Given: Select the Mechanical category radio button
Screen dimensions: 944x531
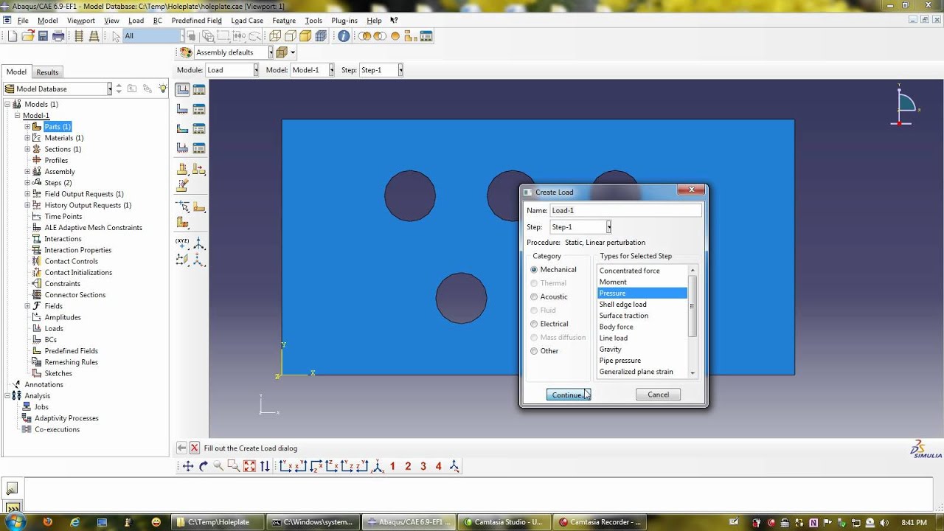Looking at the screenshot, I should 534,270.
